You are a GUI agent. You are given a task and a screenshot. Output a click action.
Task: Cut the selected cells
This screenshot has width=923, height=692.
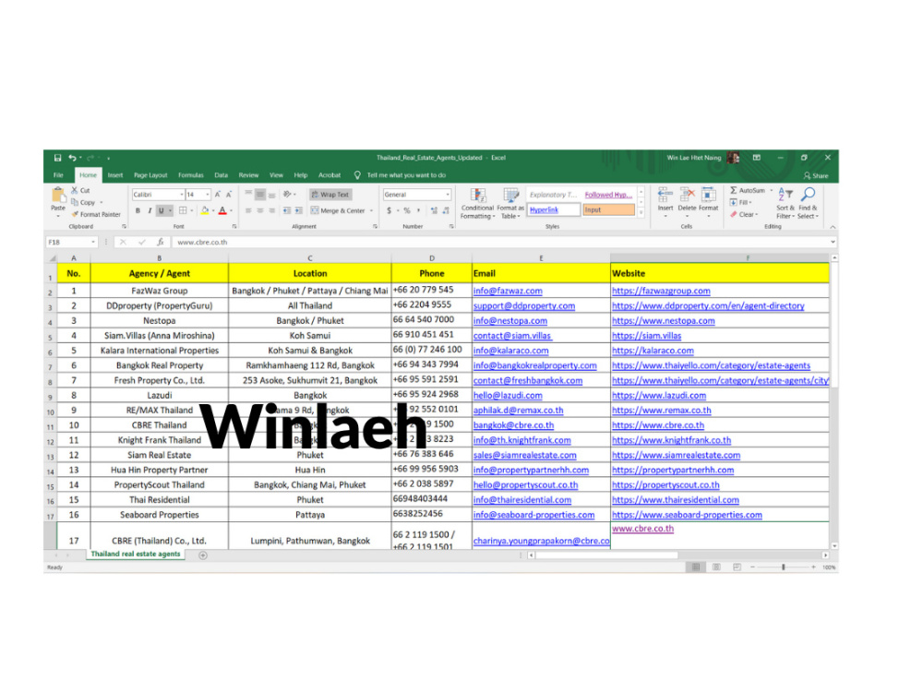click(x=80, y=190)
